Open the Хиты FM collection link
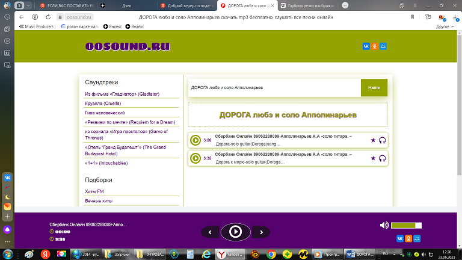 click(x=94, y=191)
